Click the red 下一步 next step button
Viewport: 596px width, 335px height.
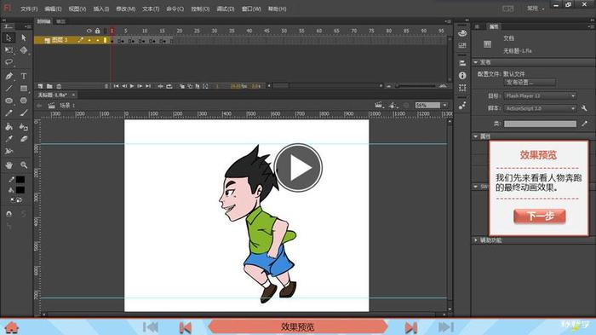coord(539,217)
